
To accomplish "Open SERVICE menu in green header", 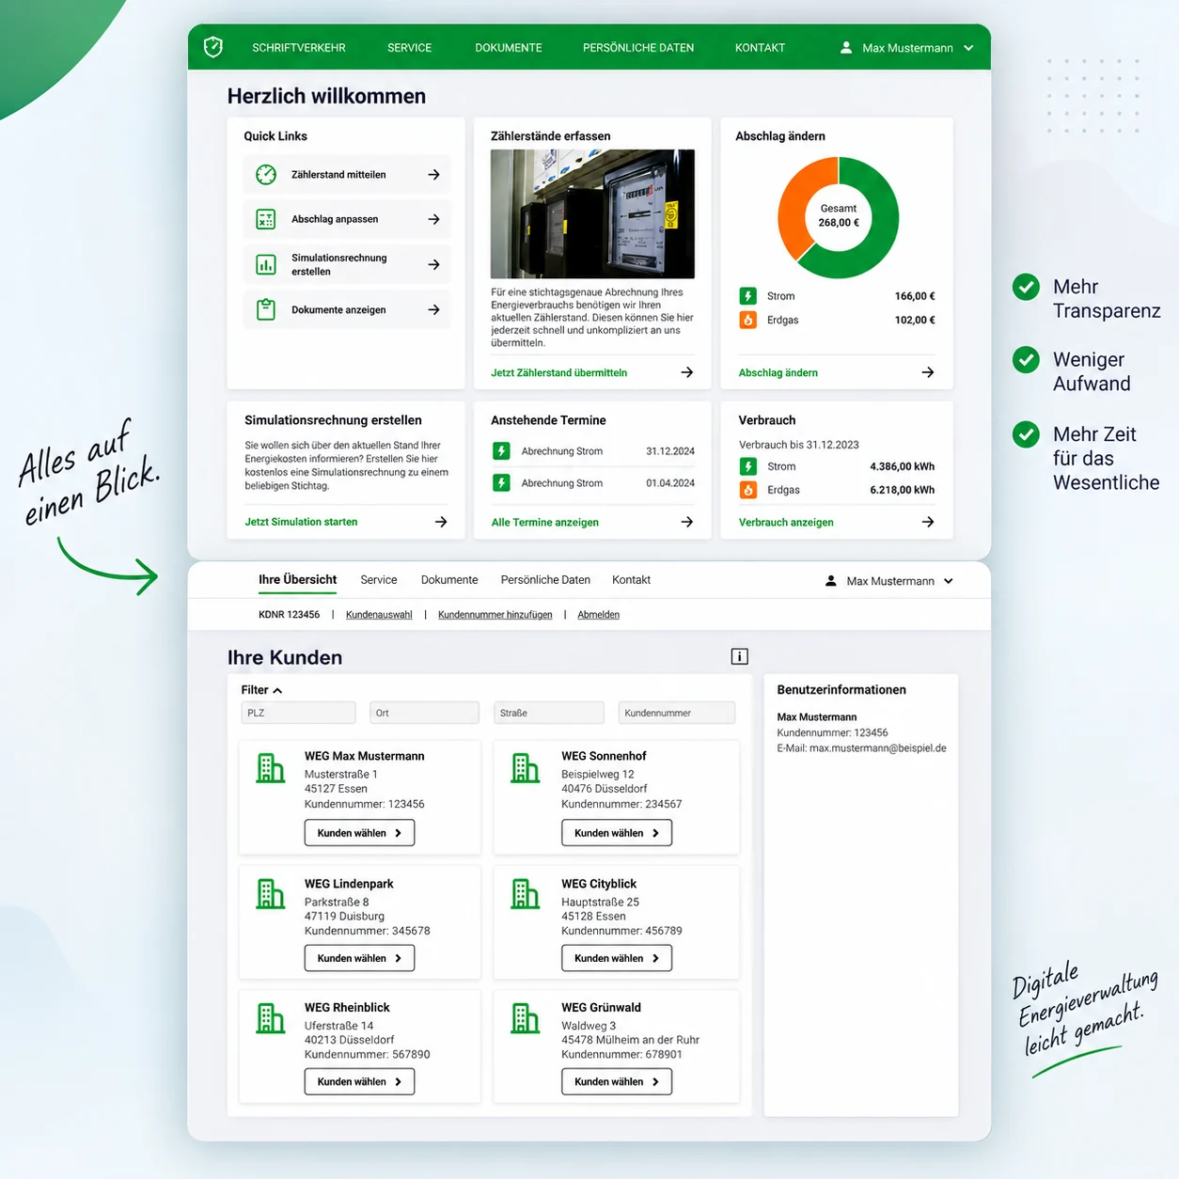I will tap(410, 48).
